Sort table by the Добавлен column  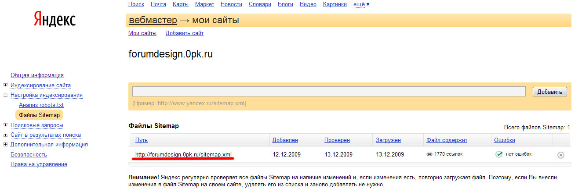(285, 140)
